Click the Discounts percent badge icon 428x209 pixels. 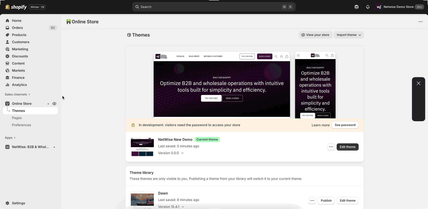pos(7,56)
